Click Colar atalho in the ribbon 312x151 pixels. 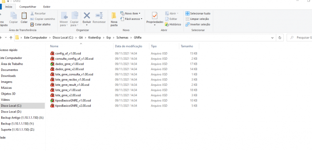[x=40, y=24]
